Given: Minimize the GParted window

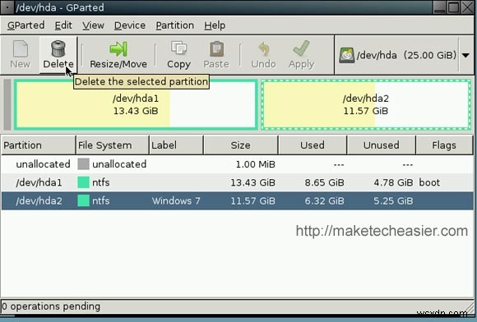Looking at the screenshot, I should pos(440,7).
